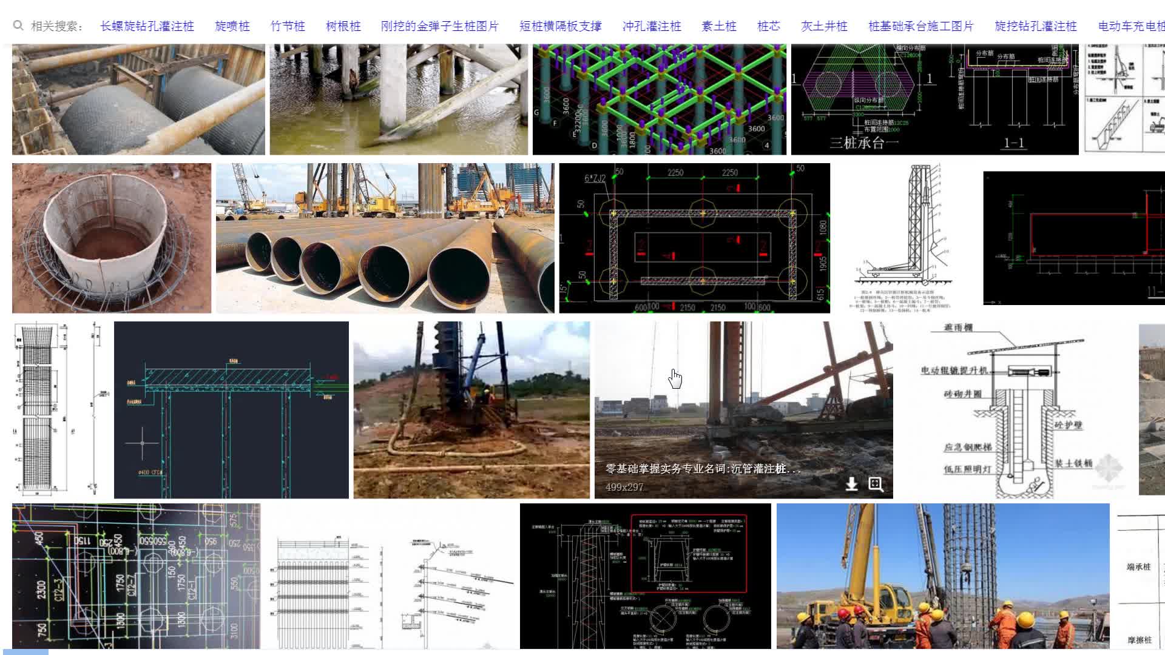Open the green 3D pile grid model

click(x=659, y=100)
